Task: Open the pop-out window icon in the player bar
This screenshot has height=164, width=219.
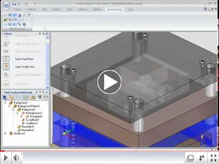Action: [190, 158]
